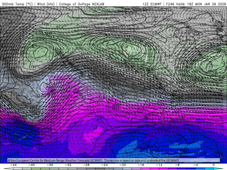This screenshot has width=227, height=170.
Task: Click the "12Z ECMWF" model run label
Action: click(152, 4)
